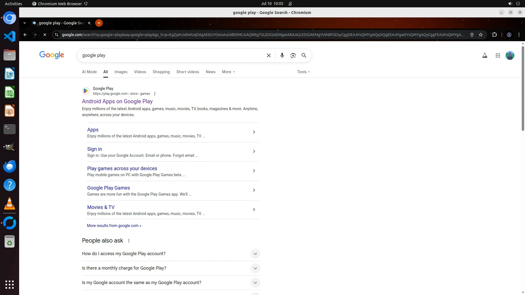
Task: Switch to the Images tab
Action: tap(121, 72)
